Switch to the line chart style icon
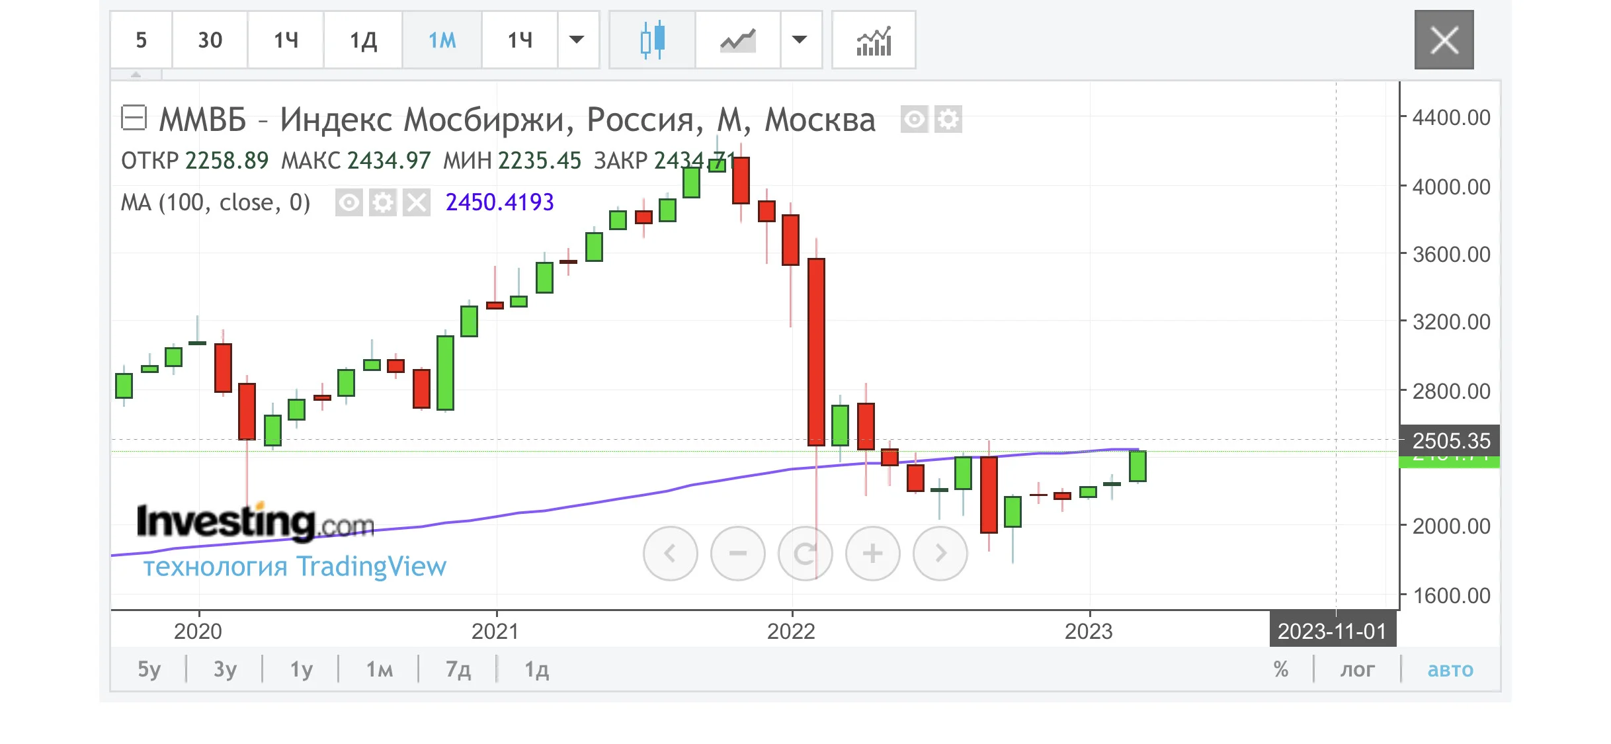 (737, 40)
